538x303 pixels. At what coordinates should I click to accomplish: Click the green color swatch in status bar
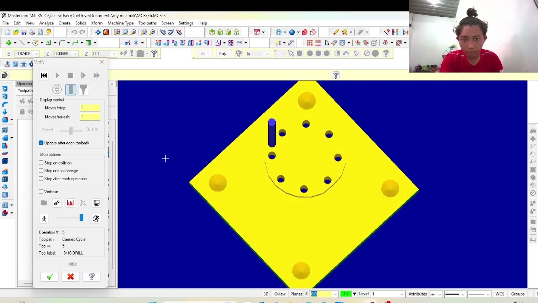tap(346, 294)
